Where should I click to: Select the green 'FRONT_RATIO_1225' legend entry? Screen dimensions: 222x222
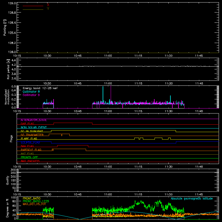point(36,201)
